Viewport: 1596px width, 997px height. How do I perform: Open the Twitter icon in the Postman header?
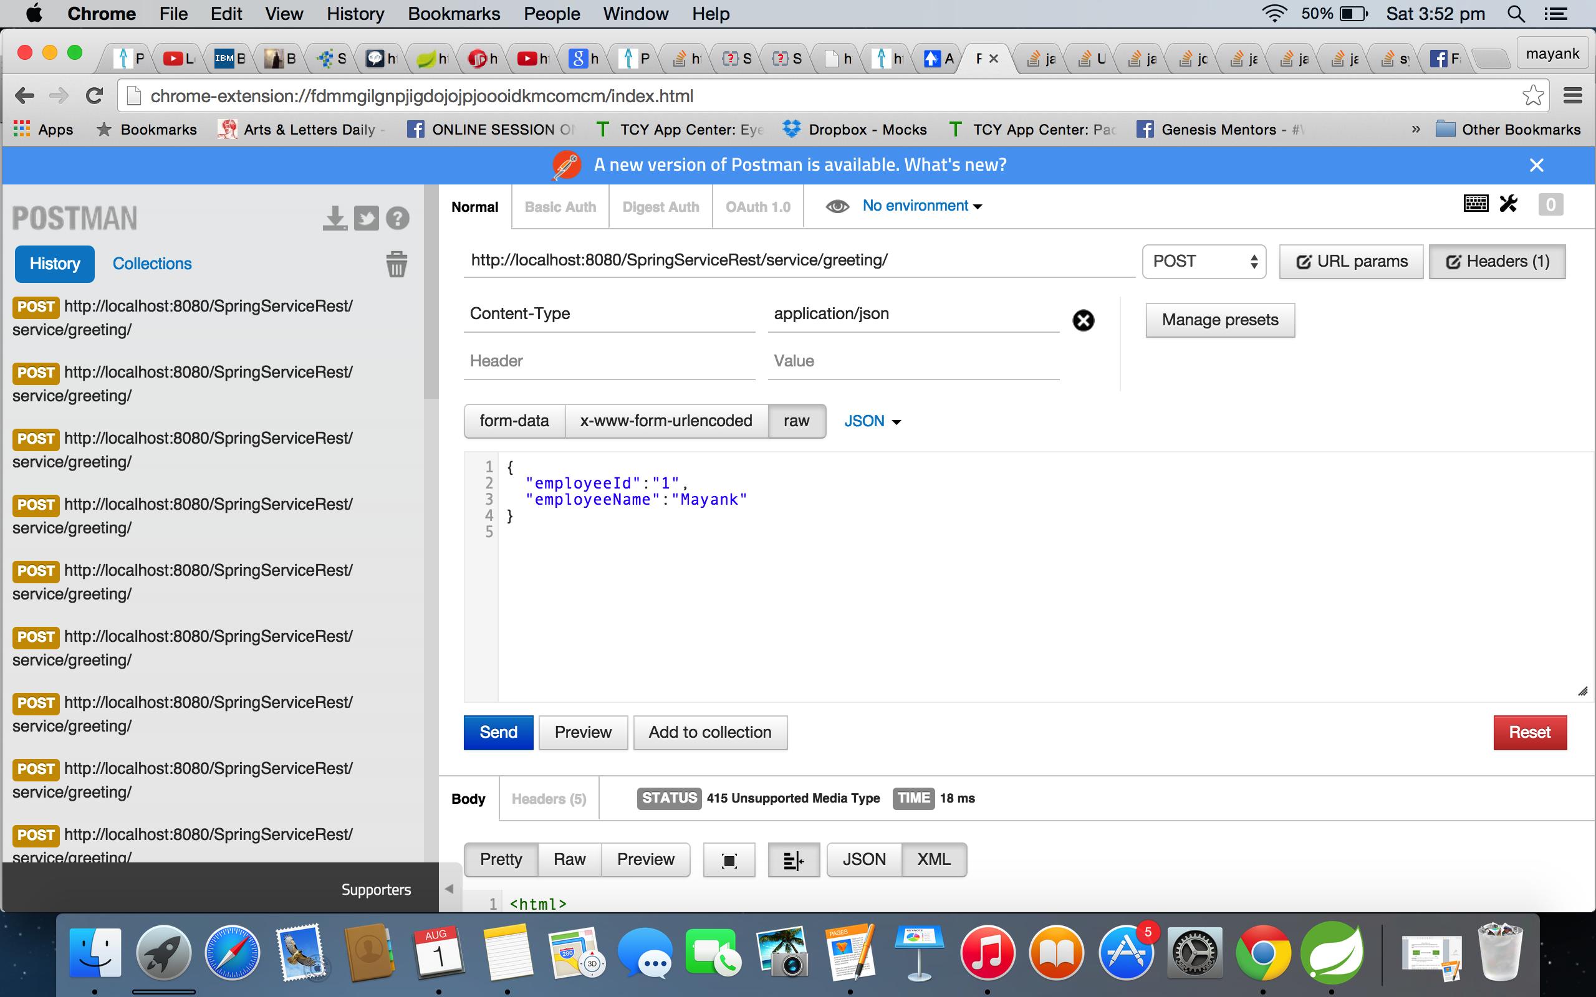(x=367, y=217)
